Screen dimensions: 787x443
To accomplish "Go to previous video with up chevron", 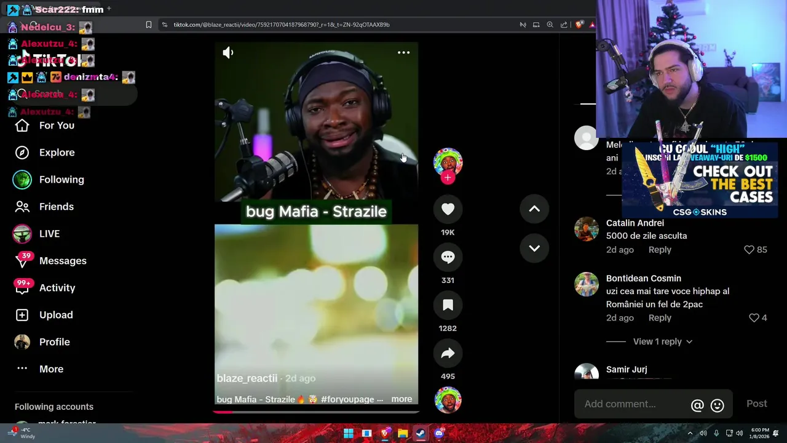I will [x=534, y=209].
